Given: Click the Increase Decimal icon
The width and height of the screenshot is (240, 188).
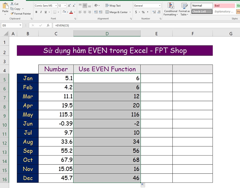Looking at the screenshot, I should click(154, 12).
